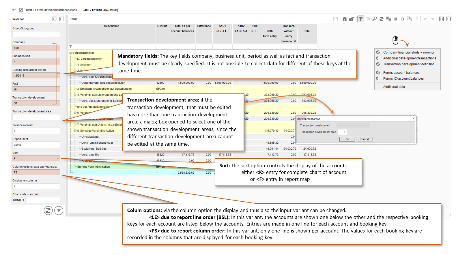Open the bar chart icon

pos(416,19)
